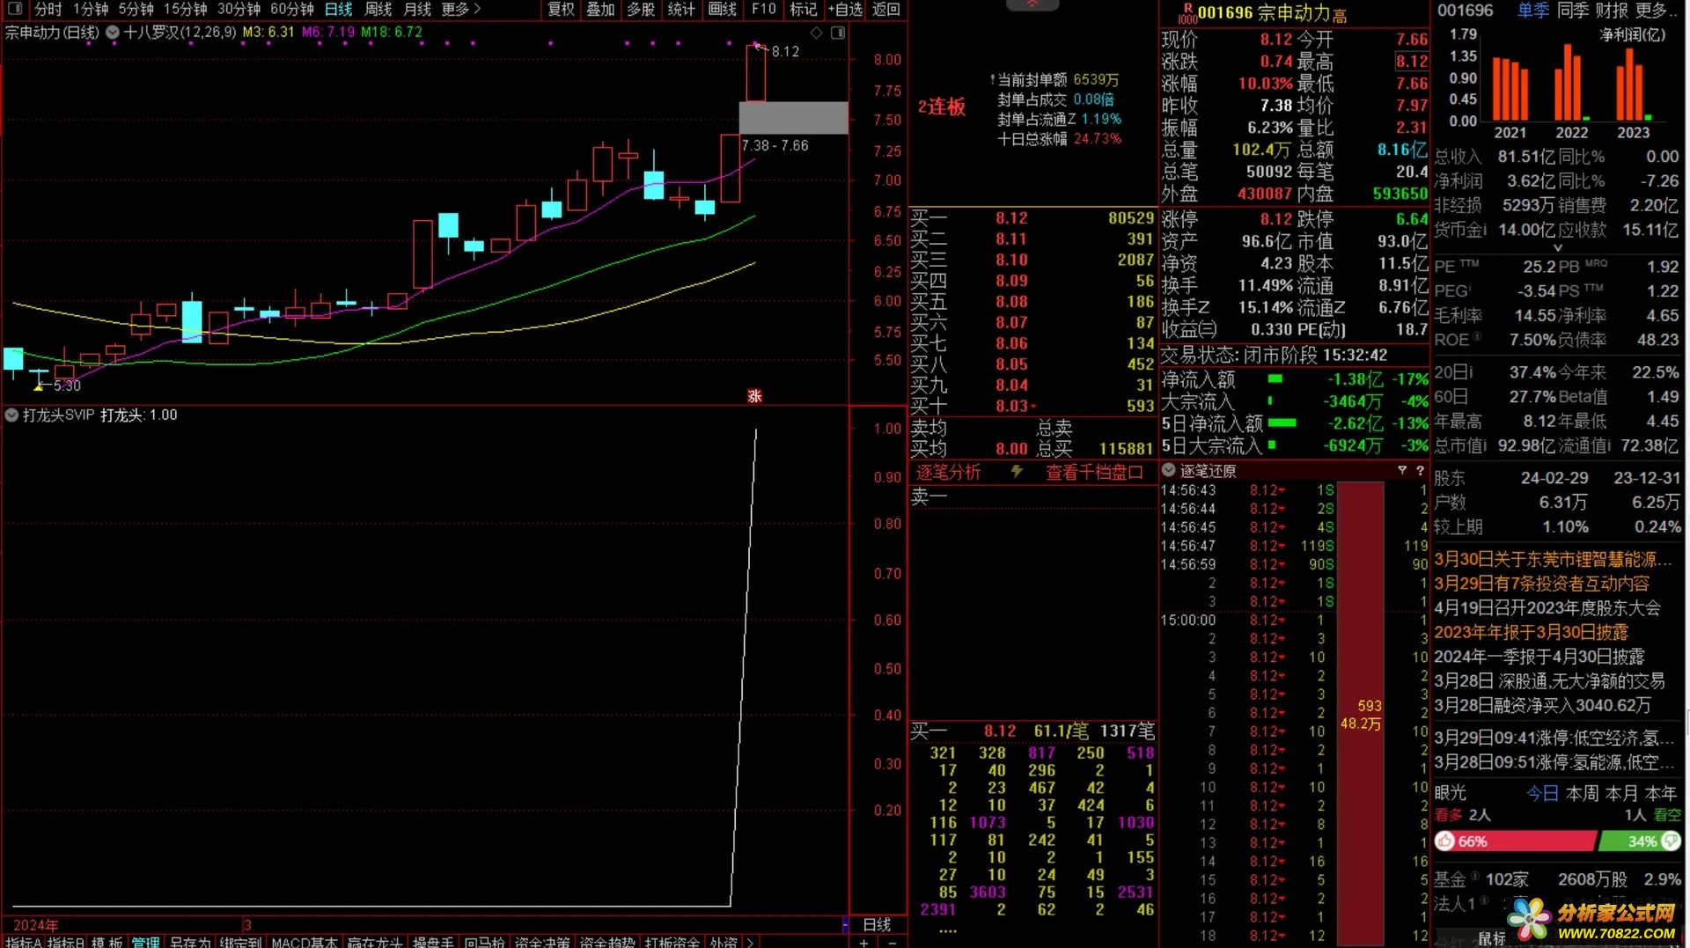This screenshot has width=1690, height=948.
Task: Toggle the main chart panel layout icon
Action: 838,33
